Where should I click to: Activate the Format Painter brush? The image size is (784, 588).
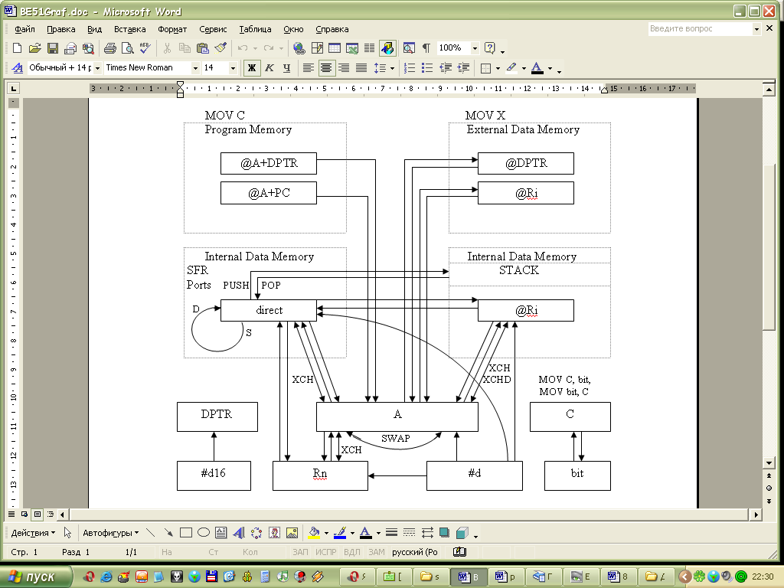point(220,48)
